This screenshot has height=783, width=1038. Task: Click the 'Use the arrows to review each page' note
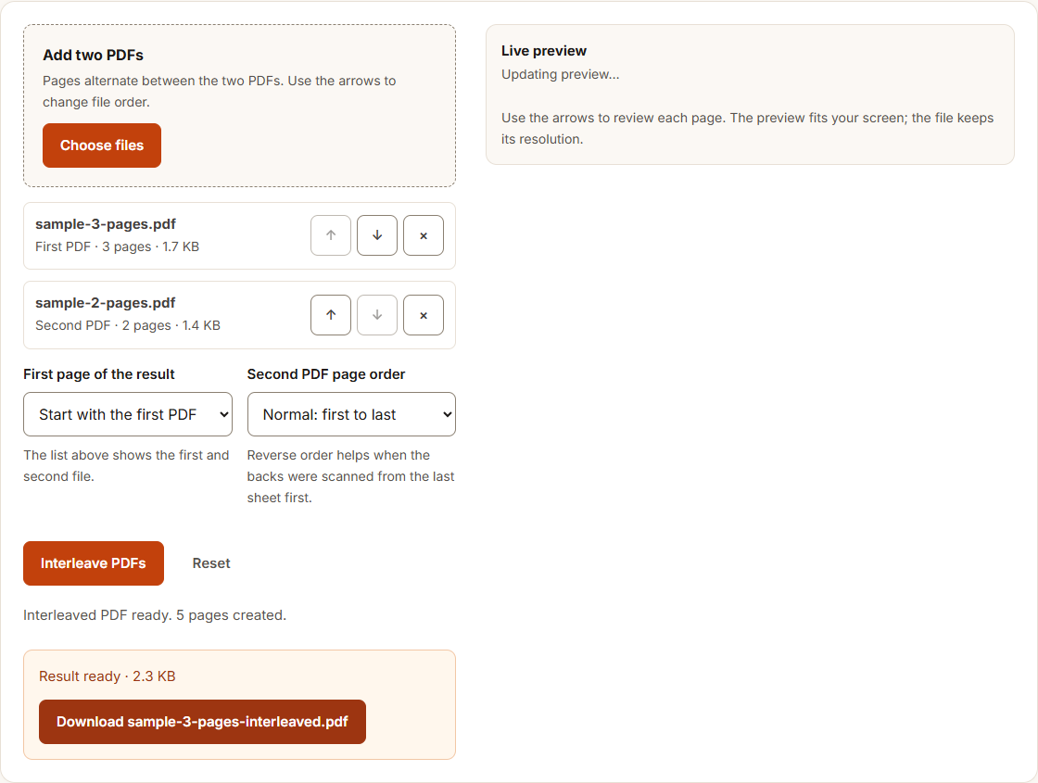(x=747, y=129)
